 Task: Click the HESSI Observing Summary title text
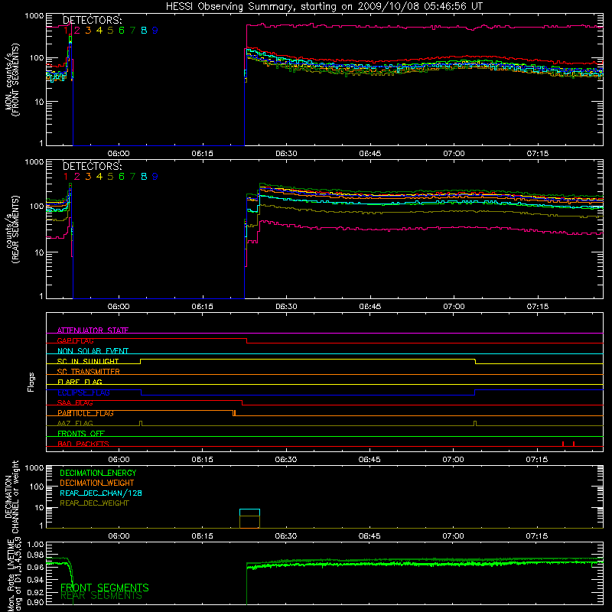324,6
